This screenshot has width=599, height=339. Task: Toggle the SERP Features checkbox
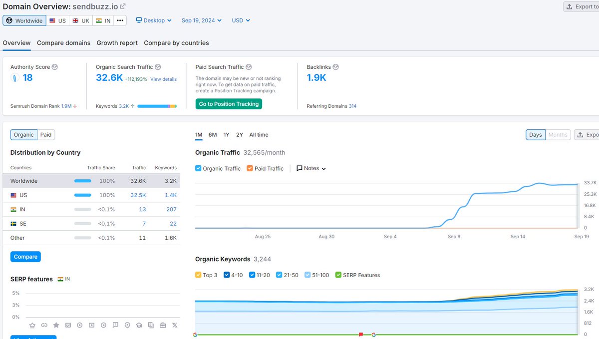tap(338, 275)
